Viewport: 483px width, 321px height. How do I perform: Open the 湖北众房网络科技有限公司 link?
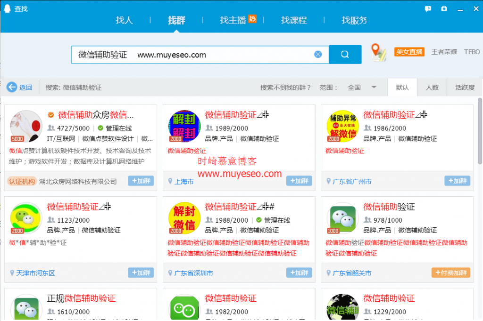(78, 181)
